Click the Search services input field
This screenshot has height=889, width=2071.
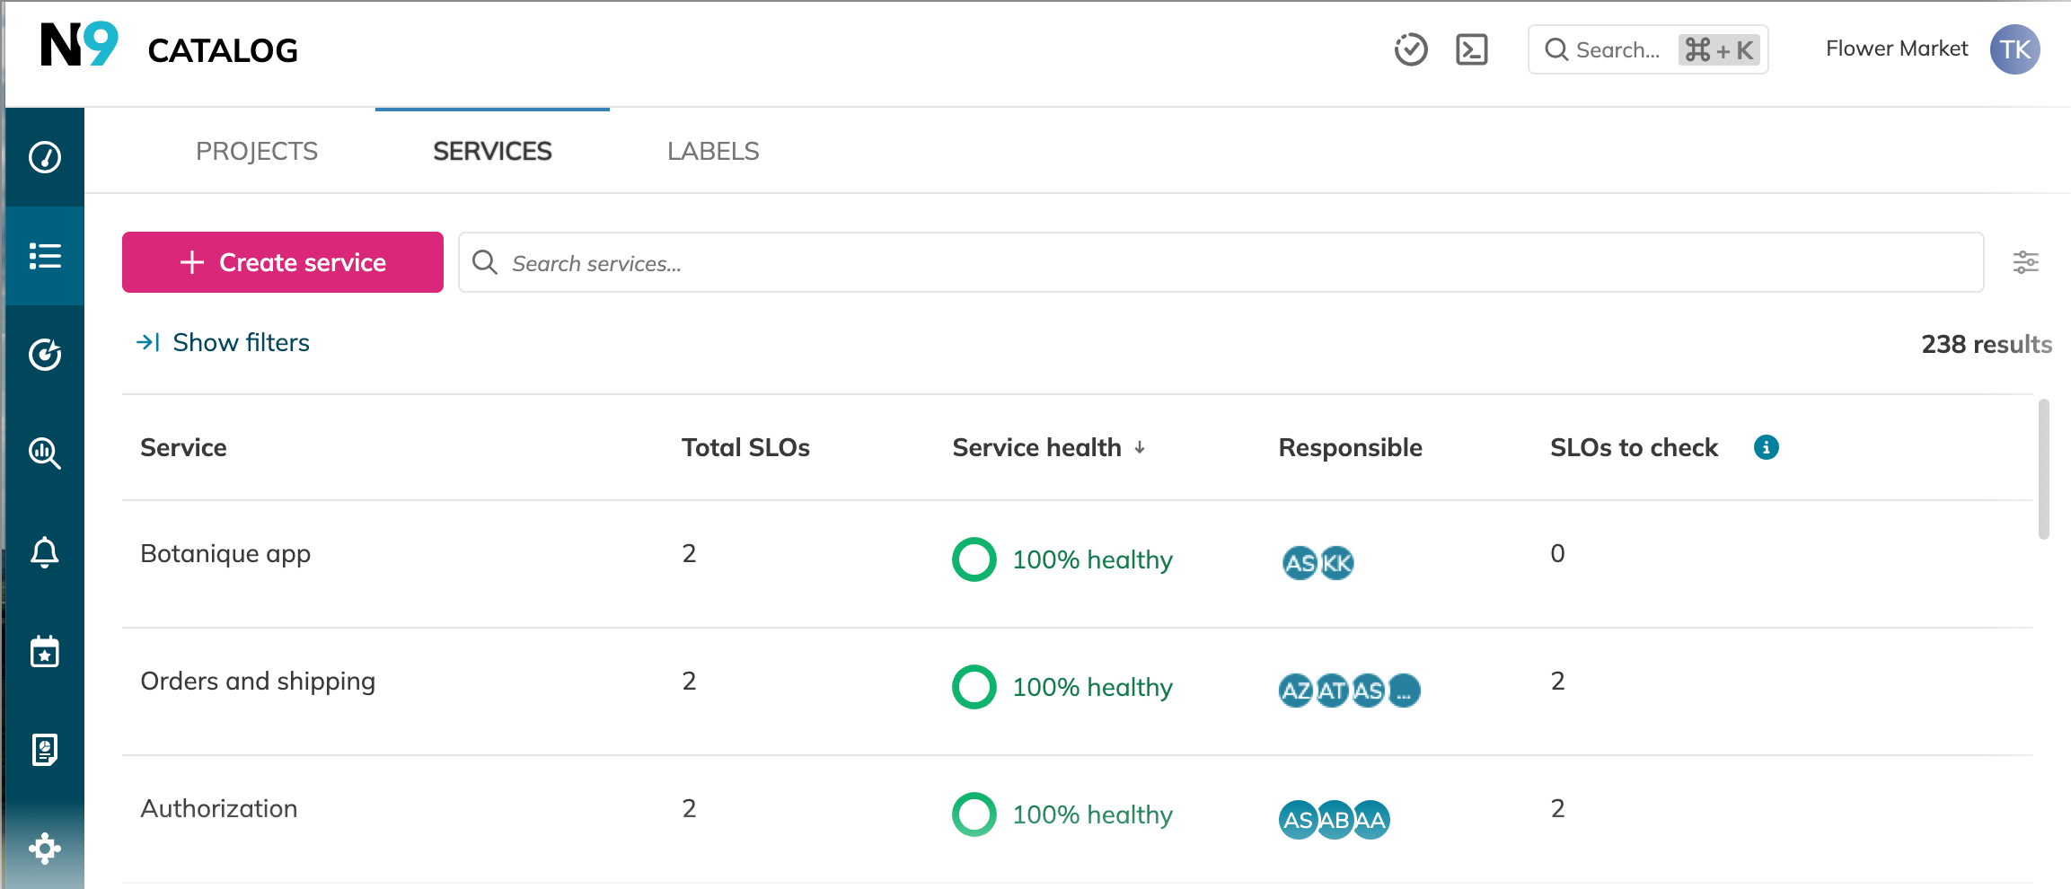pyautogui.click(x=1221, y=263)
